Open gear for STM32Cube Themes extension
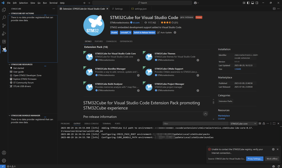 198,60
